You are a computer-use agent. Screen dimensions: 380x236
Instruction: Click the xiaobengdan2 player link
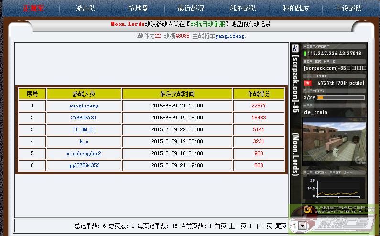point(84,153)
